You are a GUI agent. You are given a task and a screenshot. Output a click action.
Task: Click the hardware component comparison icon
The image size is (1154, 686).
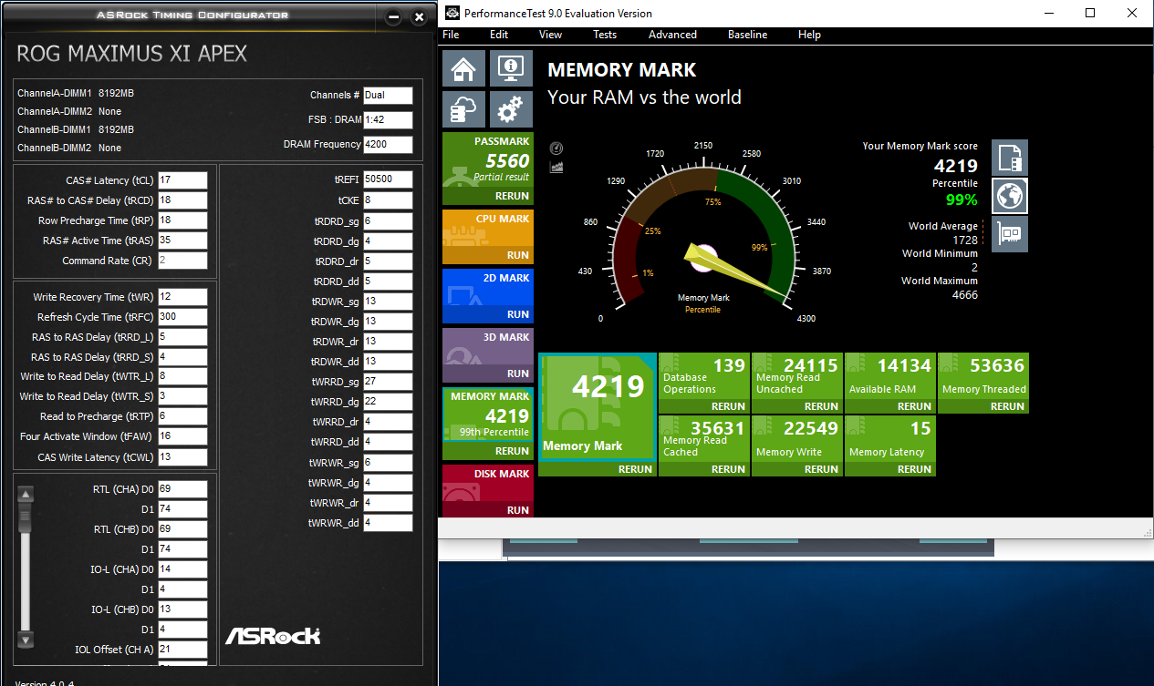click(x=1010, y=234)
